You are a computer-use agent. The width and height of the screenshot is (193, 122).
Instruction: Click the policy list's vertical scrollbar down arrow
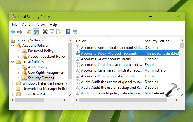tap(182, 94)
